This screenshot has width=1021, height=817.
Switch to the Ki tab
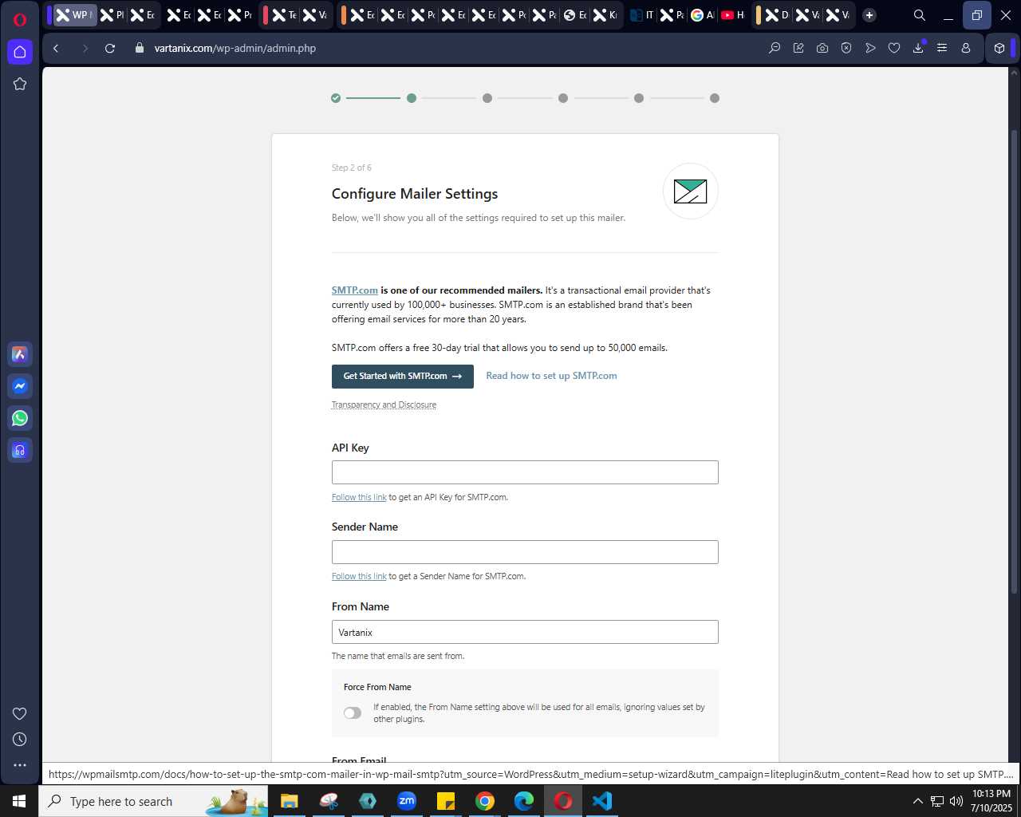click(x=606, y=15)
